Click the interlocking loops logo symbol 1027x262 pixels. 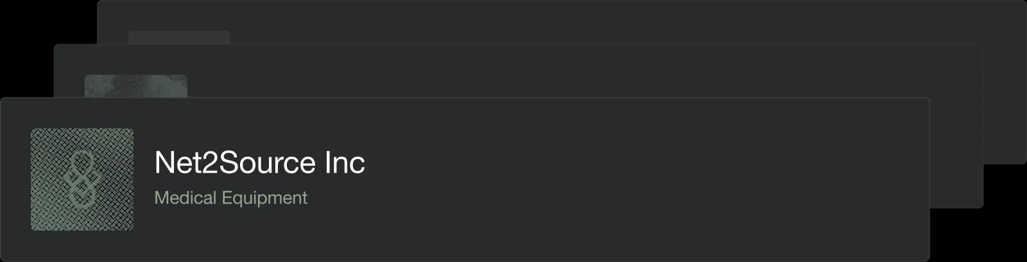click(x=83, y=180)
